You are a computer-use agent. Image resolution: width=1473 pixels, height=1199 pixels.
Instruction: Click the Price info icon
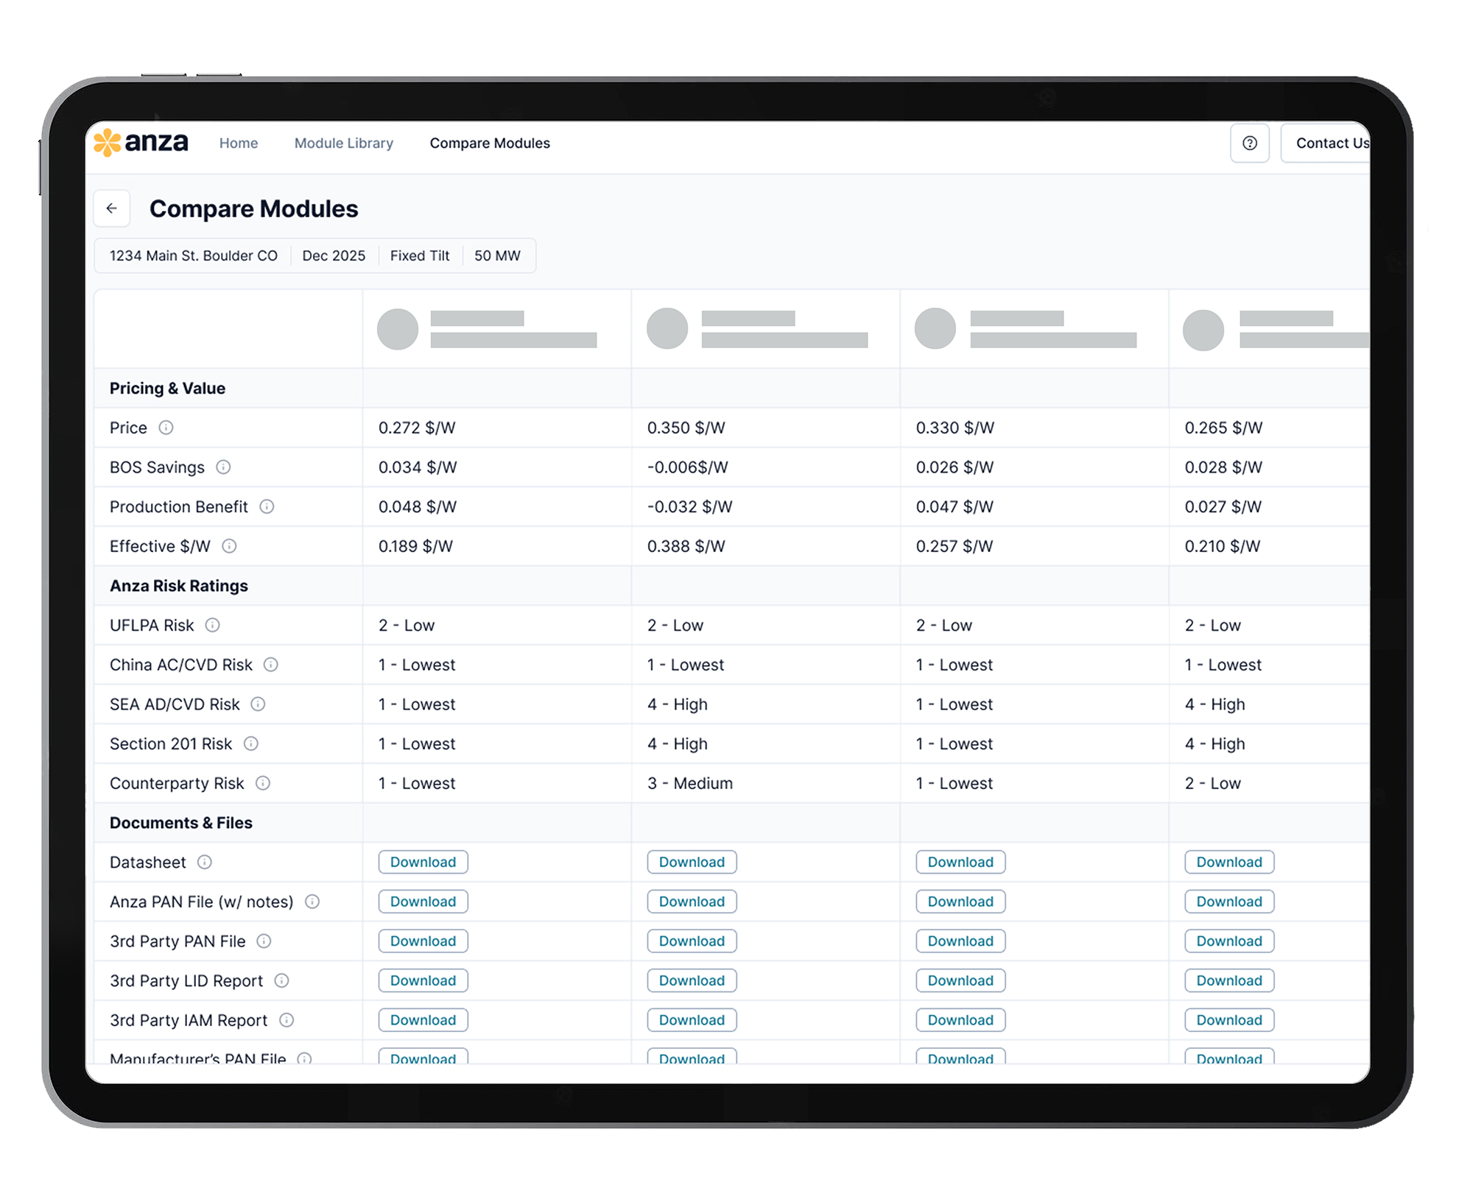(168, 428)
